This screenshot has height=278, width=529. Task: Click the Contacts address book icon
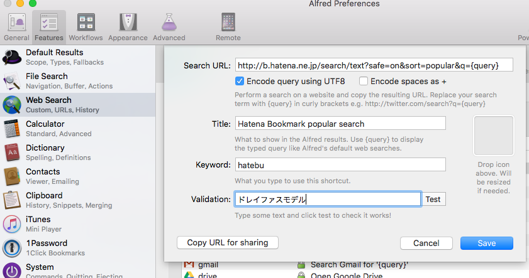pos(12,176)
